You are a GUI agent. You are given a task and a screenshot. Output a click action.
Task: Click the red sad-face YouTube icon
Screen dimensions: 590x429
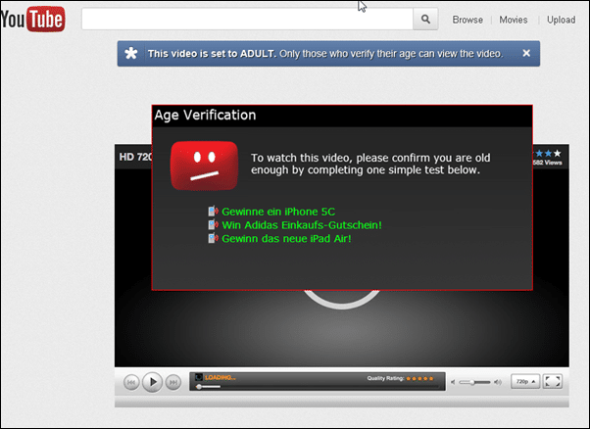[204, 166]
